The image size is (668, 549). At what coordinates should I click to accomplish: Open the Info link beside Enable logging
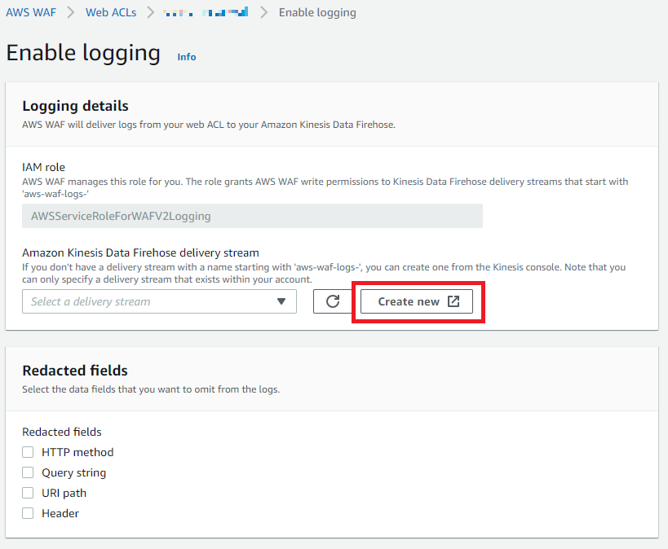[x=187, y=57]
